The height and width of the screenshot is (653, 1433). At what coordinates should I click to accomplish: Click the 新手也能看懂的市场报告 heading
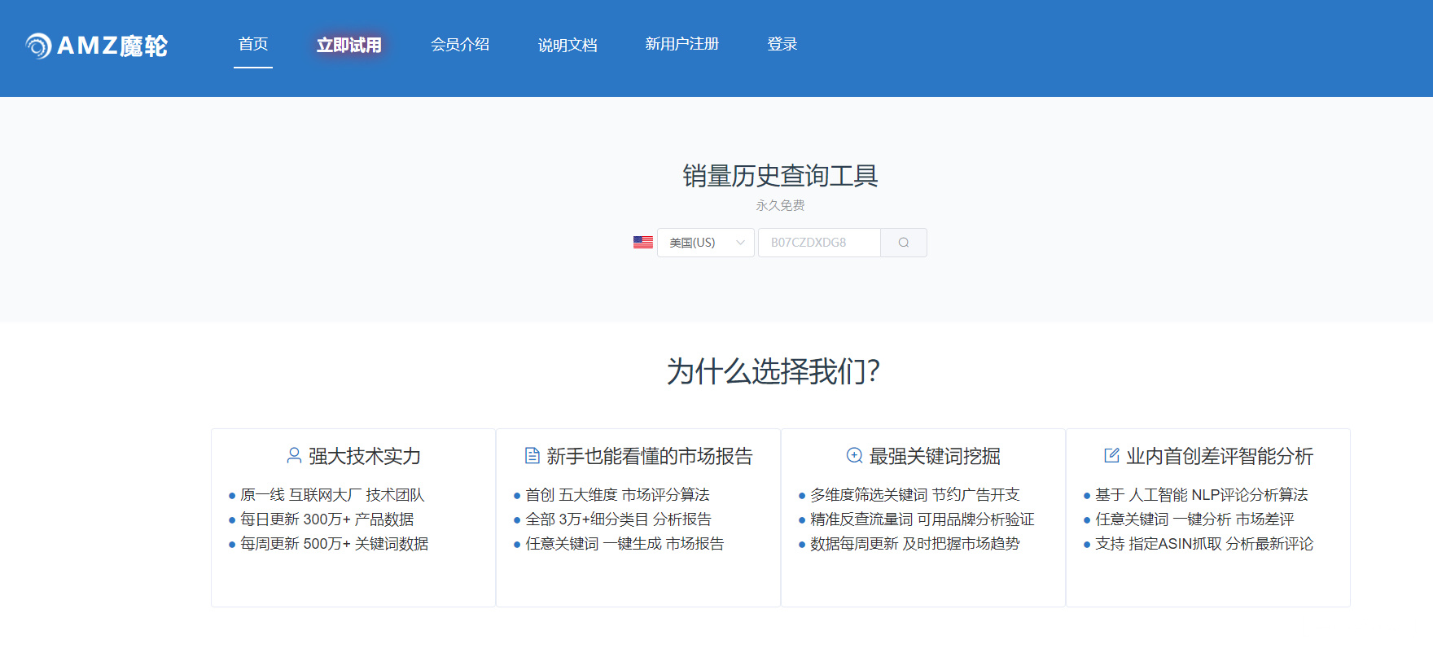click(x=650, y=456)
